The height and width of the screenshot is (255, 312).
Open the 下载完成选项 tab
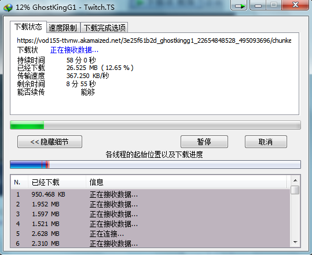104,28
